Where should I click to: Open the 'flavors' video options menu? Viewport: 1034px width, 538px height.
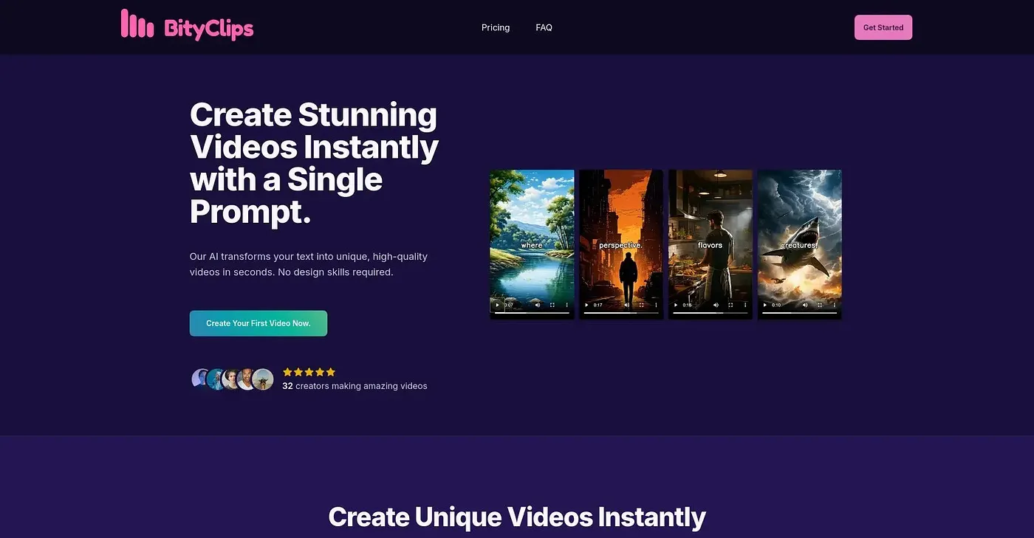tap(745, 305)
